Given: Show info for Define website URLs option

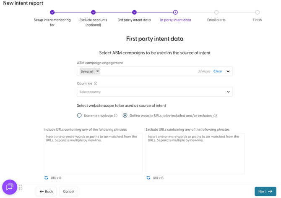Looking at the screenshot, I should (x=215, y=116).
